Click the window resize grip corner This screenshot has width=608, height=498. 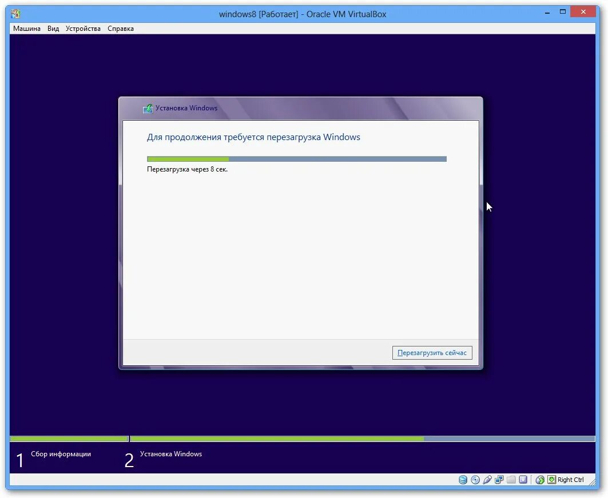pyautogui.click(x=592, y=481)
